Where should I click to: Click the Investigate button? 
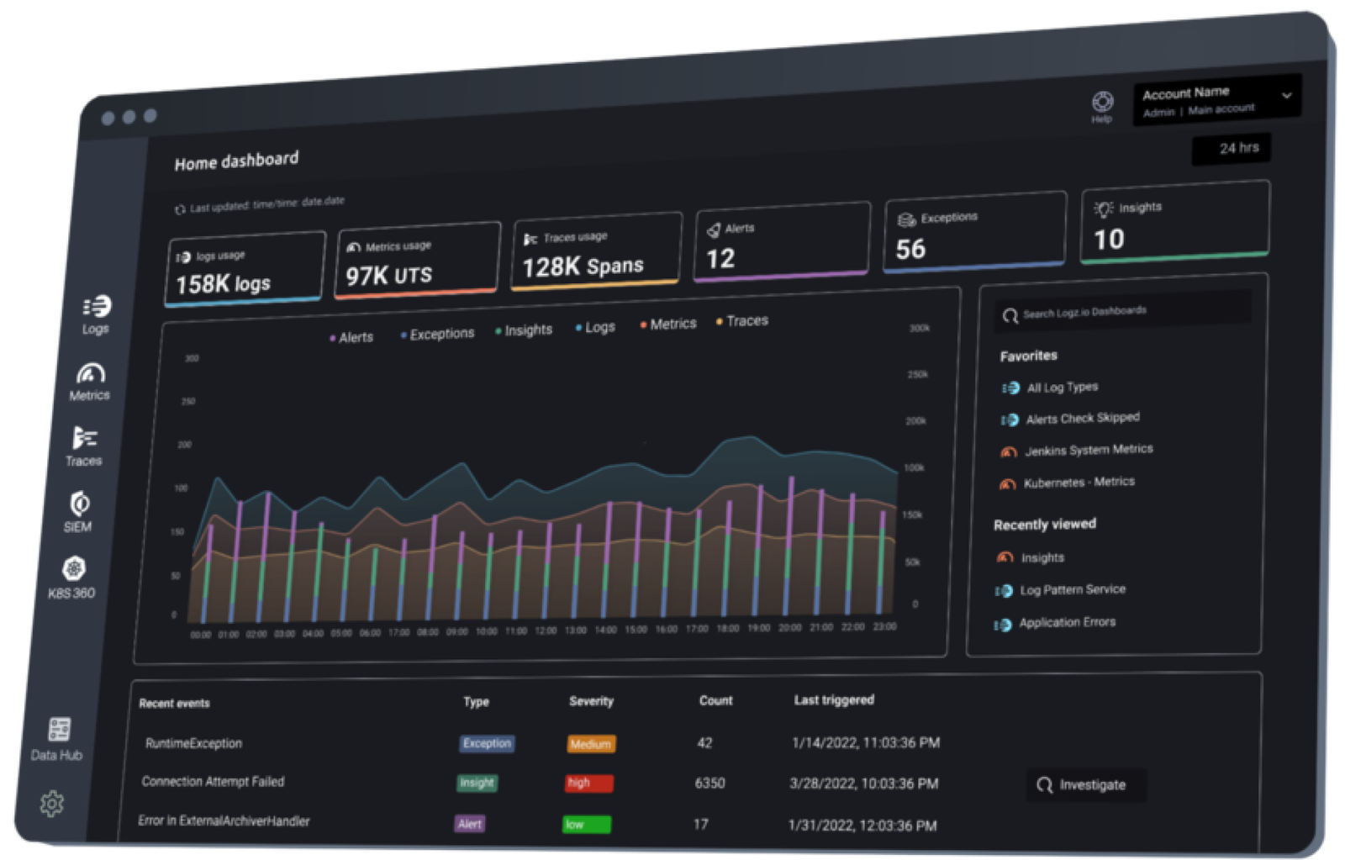click(x=1086, y=784)
